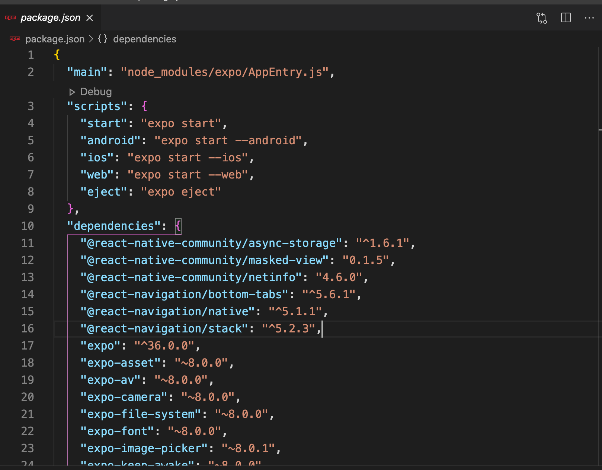
Task: Open Changes compare icon in editor toolbar
Action: pyautogui.click(x=542, y=18)
